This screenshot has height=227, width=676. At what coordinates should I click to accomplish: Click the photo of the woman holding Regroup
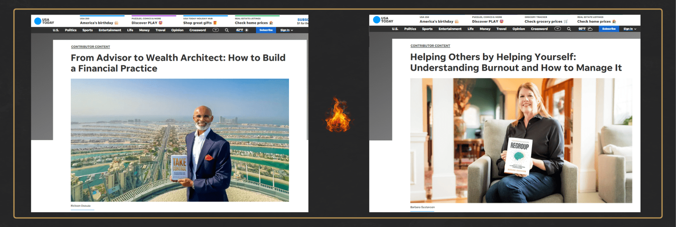pyautogui.click(x=521, y=140)
